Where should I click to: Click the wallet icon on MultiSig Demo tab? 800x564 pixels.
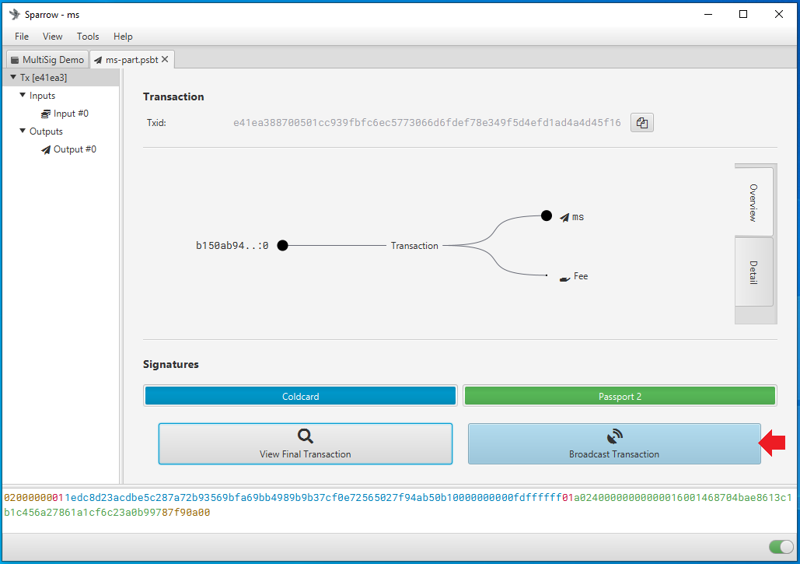[15, 60]
